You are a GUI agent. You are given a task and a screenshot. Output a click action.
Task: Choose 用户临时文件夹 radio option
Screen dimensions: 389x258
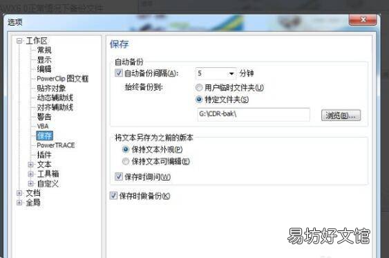point(199,87)
